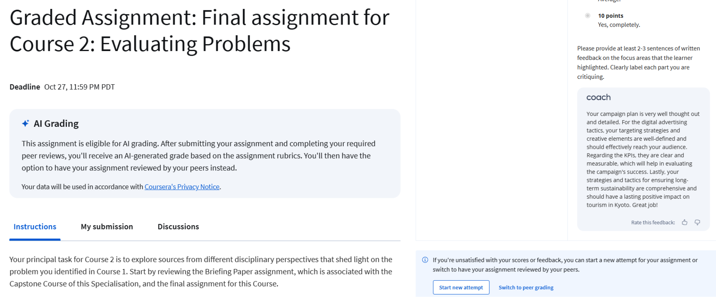Select the 10 points radio button
The width and height of the screenshot is (716, 303).
click(x=588, y=16)
